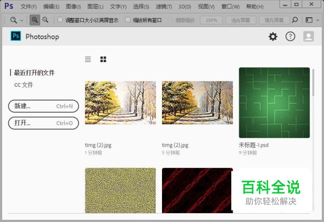Click the Ps logo beside the Photoshop title

coord(16,36)
